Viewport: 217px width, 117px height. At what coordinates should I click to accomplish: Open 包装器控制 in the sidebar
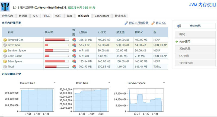(x=195, y=63)
